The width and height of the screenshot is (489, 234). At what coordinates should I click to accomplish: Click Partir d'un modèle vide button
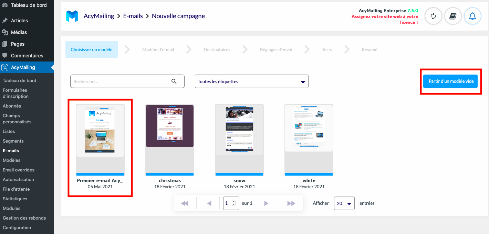coord(450,81)
